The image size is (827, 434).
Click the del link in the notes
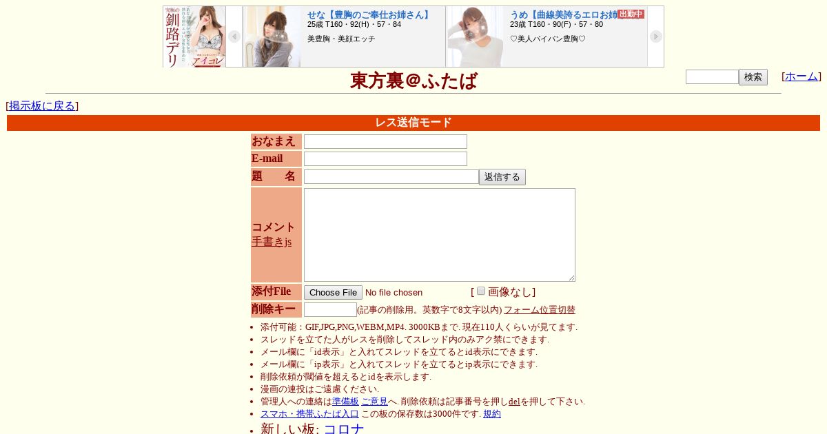[514, 402]
